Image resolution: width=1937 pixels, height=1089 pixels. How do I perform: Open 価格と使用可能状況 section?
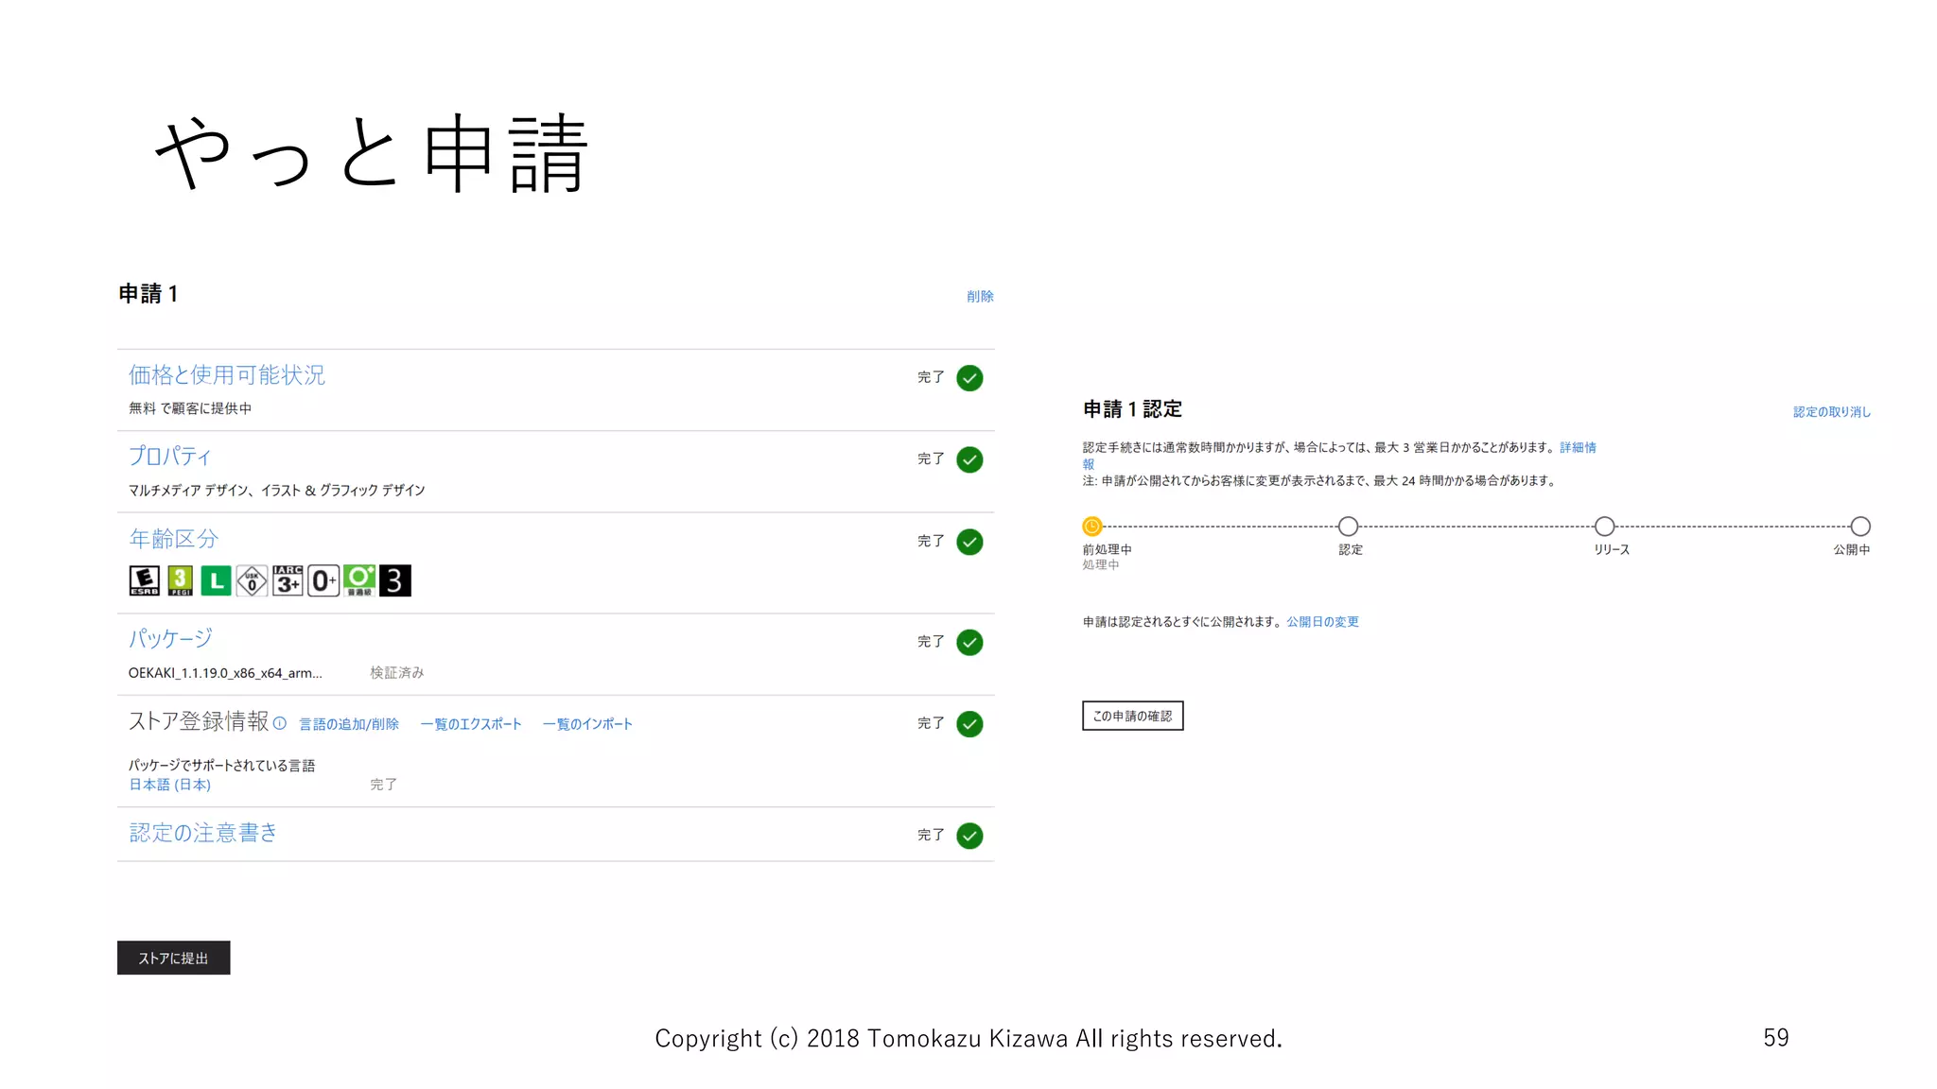(x=227, y=375)
